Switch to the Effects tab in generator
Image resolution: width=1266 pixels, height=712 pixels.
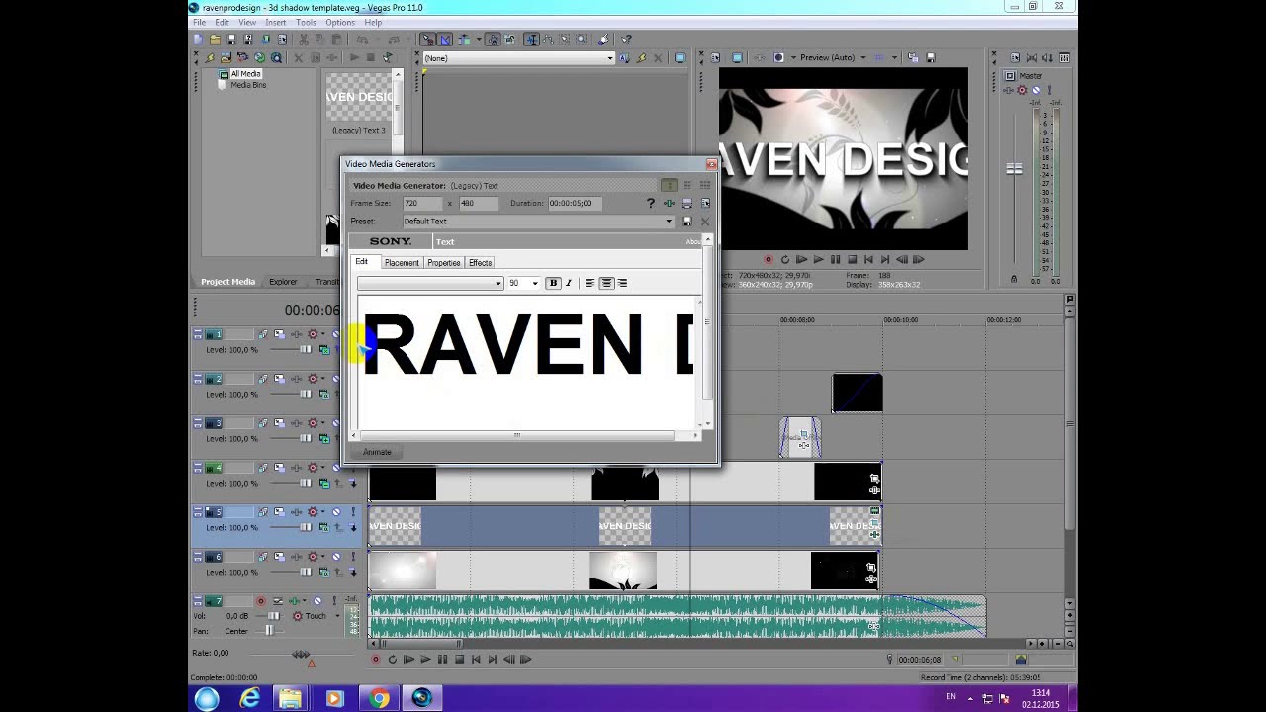(x=480, y=262)
